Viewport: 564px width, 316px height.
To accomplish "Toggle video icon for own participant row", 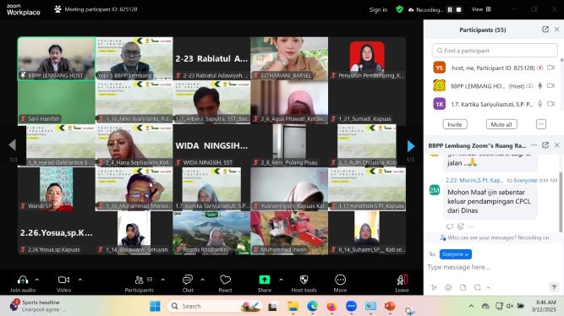I will [550, 68].
